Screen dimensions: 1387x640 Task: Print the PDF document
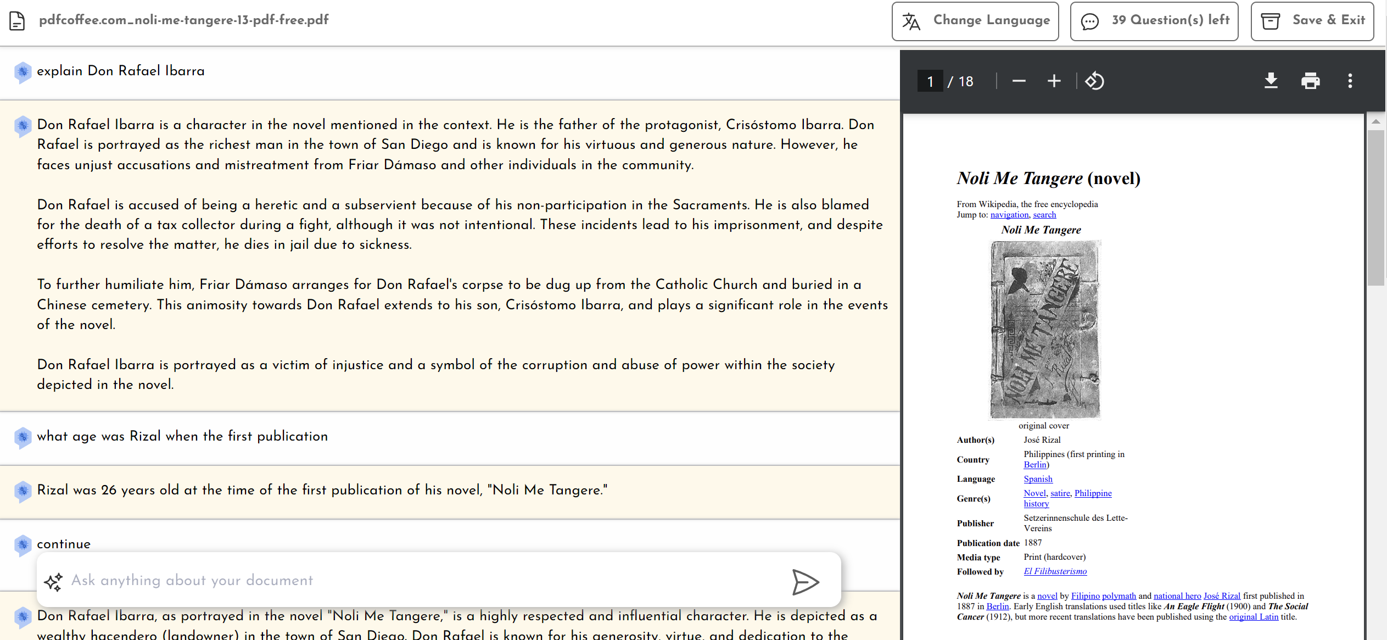(x=1310, y=81)
